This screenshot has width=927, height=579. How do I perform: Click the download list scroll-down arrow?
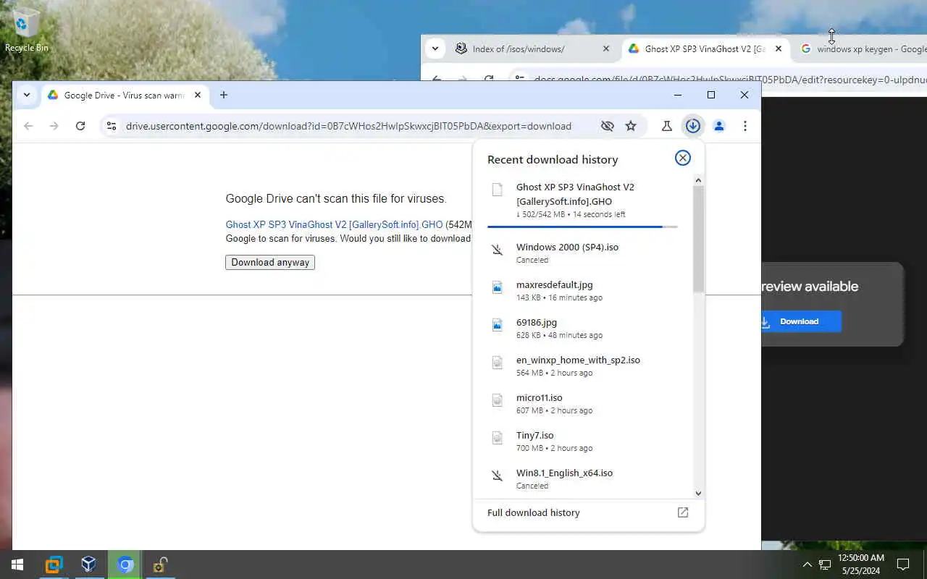point(698,494)
